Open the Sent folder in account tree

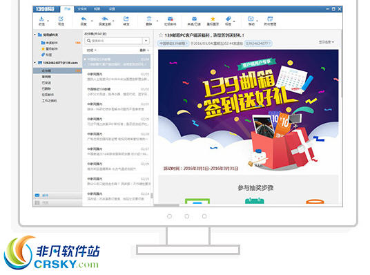click(46, 83)
